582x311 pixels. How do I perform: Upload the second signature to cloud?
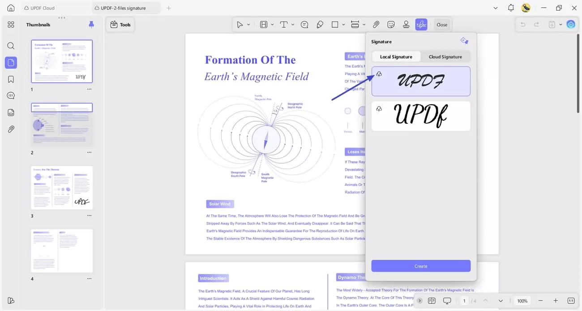click(379, 109)
